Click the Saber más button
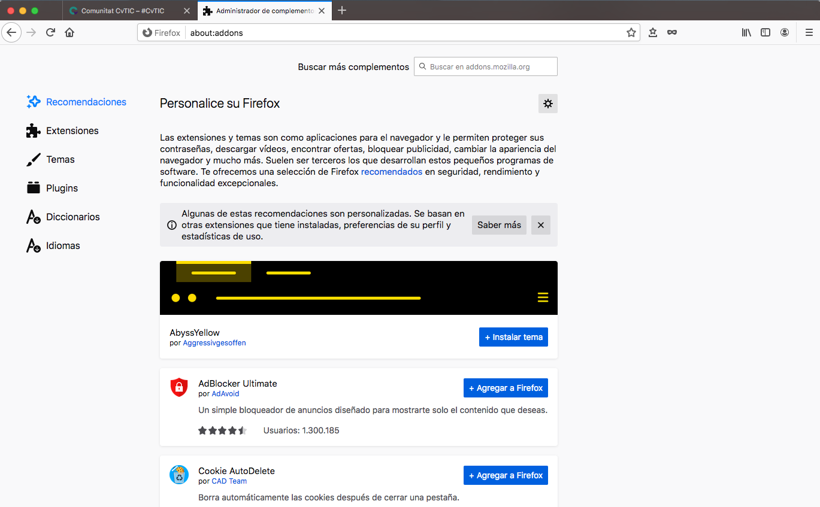The height and width of the screenshot is (507, 820). click(x=499, y=225)
